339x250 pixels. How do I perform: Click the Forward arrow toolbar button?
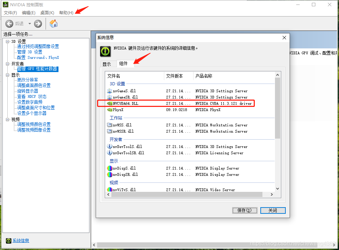[x=38, y=24]
